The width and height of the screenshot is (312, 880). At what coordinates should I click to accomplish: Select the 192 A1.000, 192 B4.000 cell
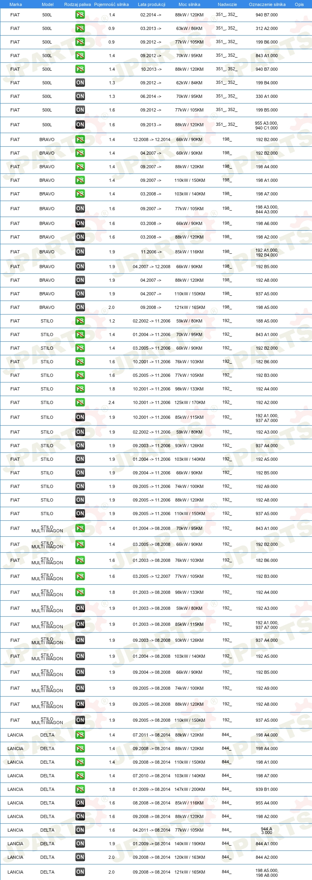[x=267, y=253]
